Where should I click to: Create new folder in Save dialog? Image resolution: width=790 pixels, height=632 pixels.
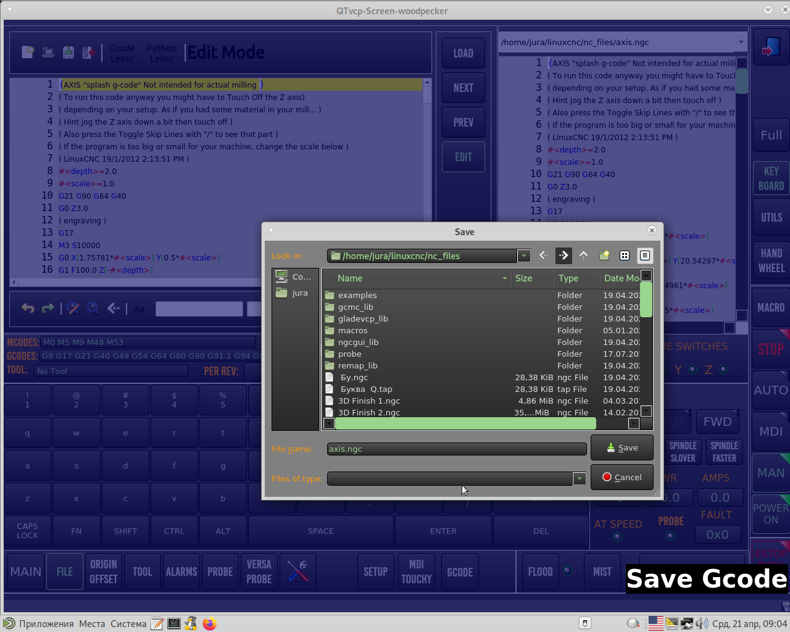(604, 256)
